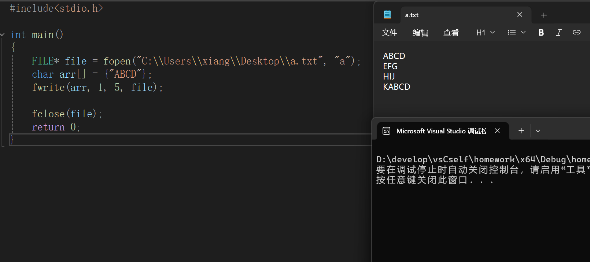Image resolution: width=590 pixels, height=262 pixels.
Task: Click the fwrite(arr, 1, 5, file) line
Action: (x=97, y=88)
